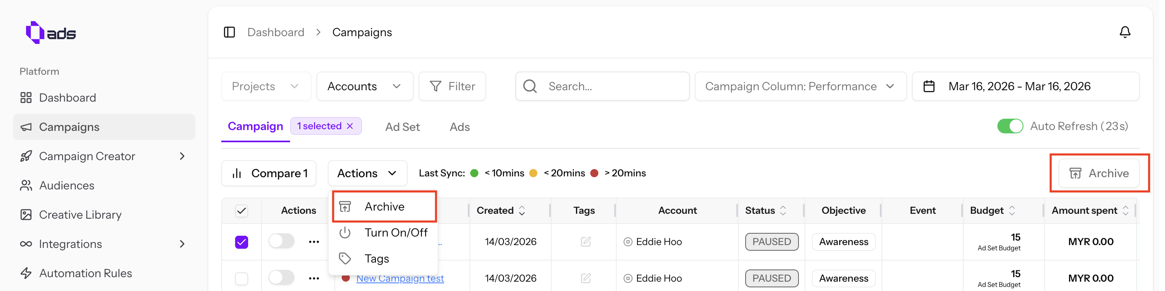Check the select-all header checkbox
Image resolution: width=1165 pixels, height=291 pixels.
[x=242, y=211]
